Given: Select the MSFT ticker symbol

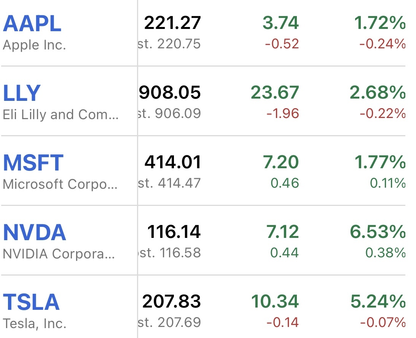Looking at the screenshot, I should tap(33, 163).
